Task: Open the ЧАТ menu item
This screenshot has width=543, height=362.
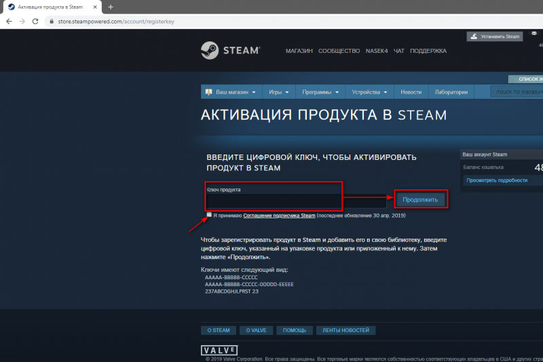Action: [x=399, y=51]
